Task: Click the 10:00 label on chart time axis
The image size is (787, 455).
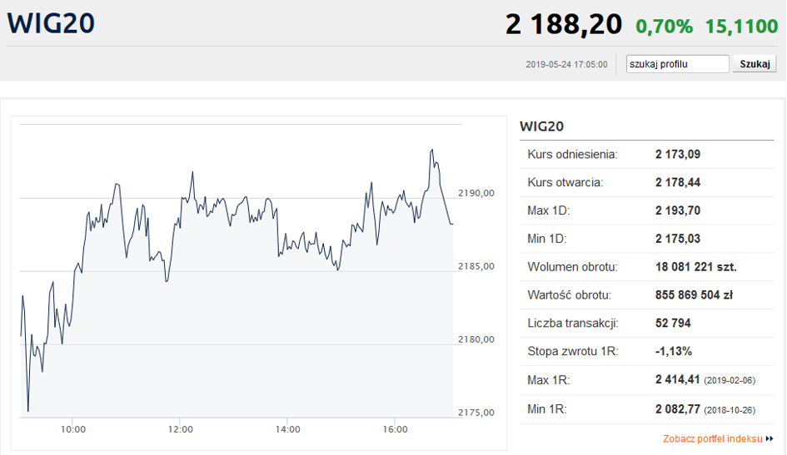Action: [73, 429]
